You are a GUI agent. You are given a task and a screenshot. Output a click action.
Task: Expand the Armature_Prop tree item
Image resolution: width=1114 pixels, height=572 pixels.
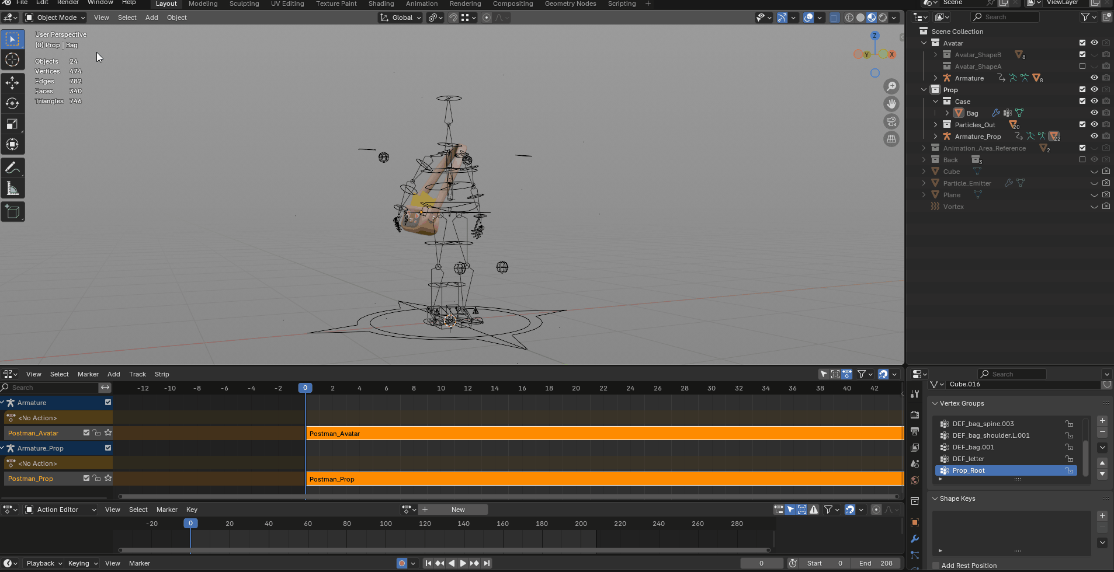(935, 136)
